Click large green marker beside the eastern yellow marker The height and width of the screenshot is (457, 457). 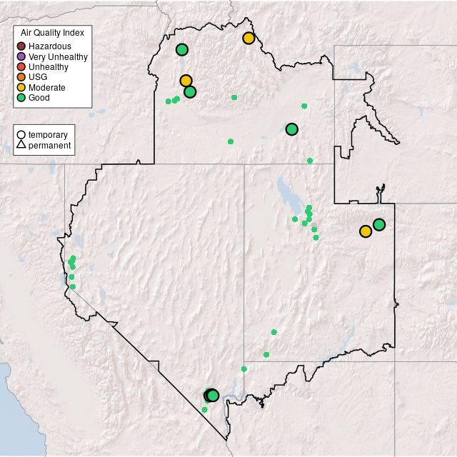(379, 224)
